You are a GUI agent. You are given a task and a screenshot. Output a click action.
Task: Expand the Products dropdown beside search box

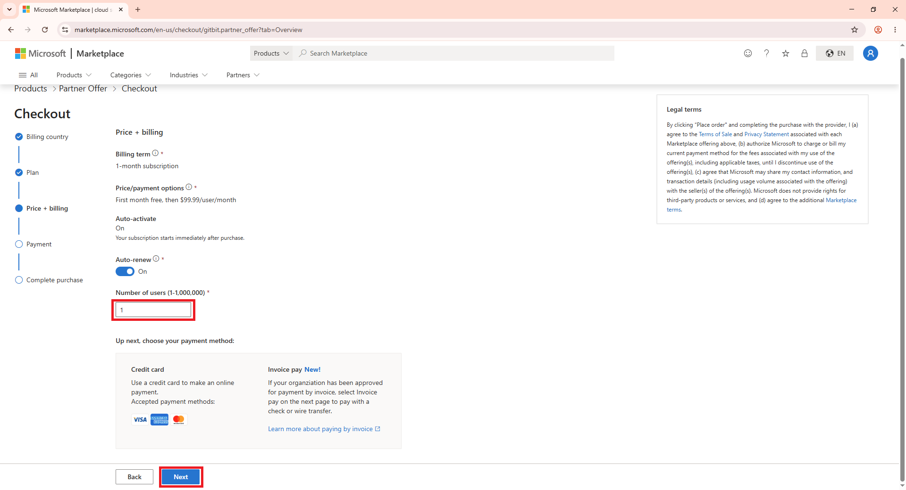pos(271,53)
